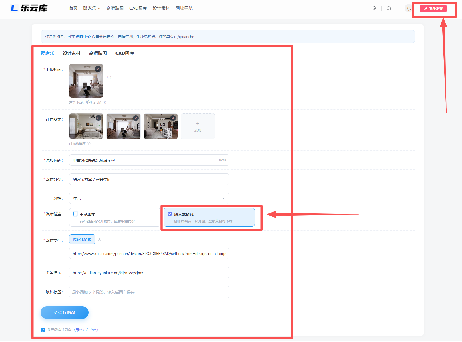462x342 pixels.
Task: Switch to the CAD图库 tab
Action: [125, 53]
